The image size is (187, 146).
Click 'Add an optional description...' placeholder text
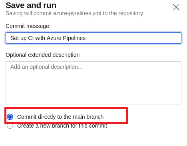46,67
